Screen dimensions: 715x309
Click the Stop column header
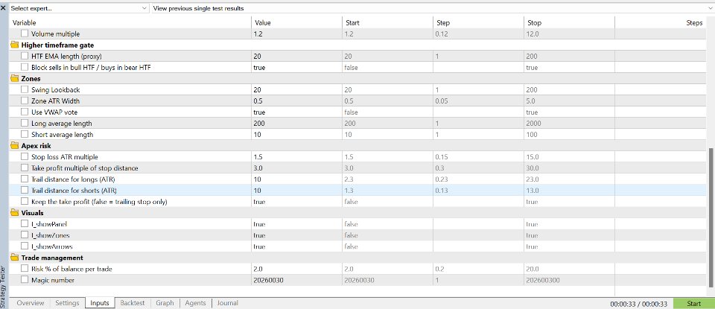[x=570, y=23]
